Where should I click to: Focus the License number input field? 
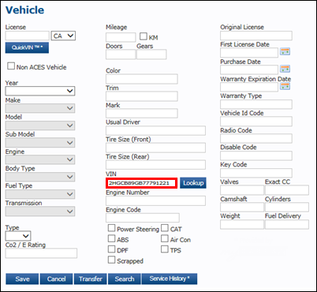click(x=28, y=36)
